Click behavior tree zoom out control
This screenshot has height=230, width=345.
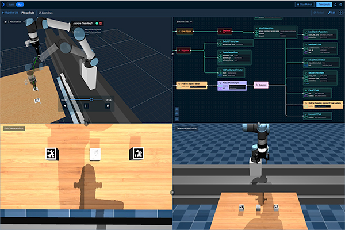[177, 114]
